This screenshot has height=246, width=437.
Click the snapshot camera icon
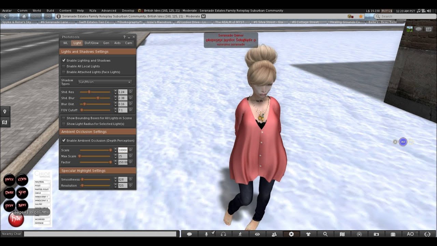click(376, 234)
